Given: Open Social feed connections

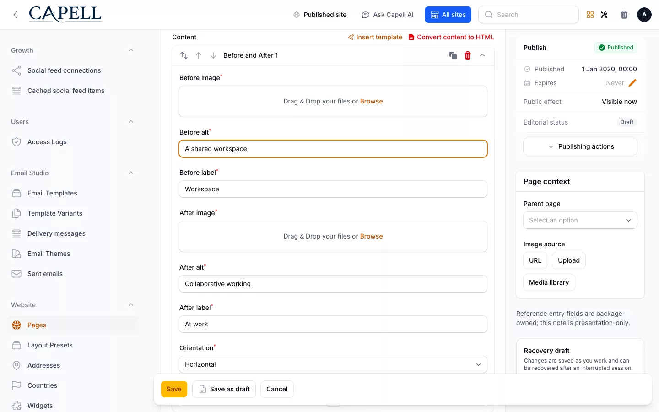Looking at the screenshot, I should tap(73, 70).
